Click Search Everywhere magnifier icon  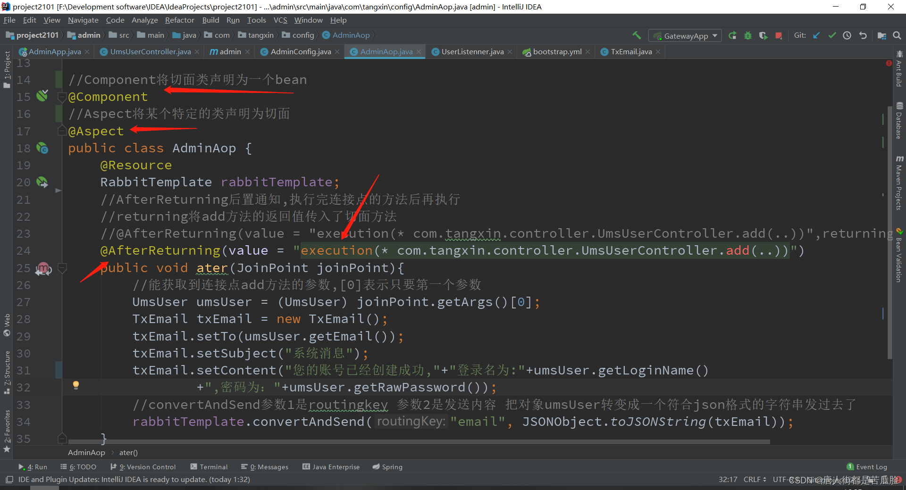click(x=897, y=35)
